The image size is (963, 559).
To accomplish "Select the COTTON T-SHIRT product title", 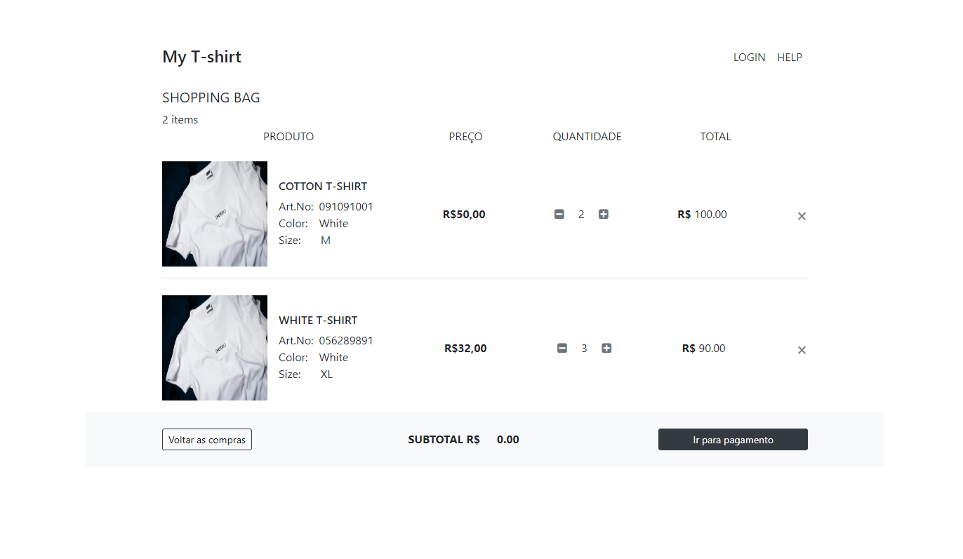I will coord(323,187).
